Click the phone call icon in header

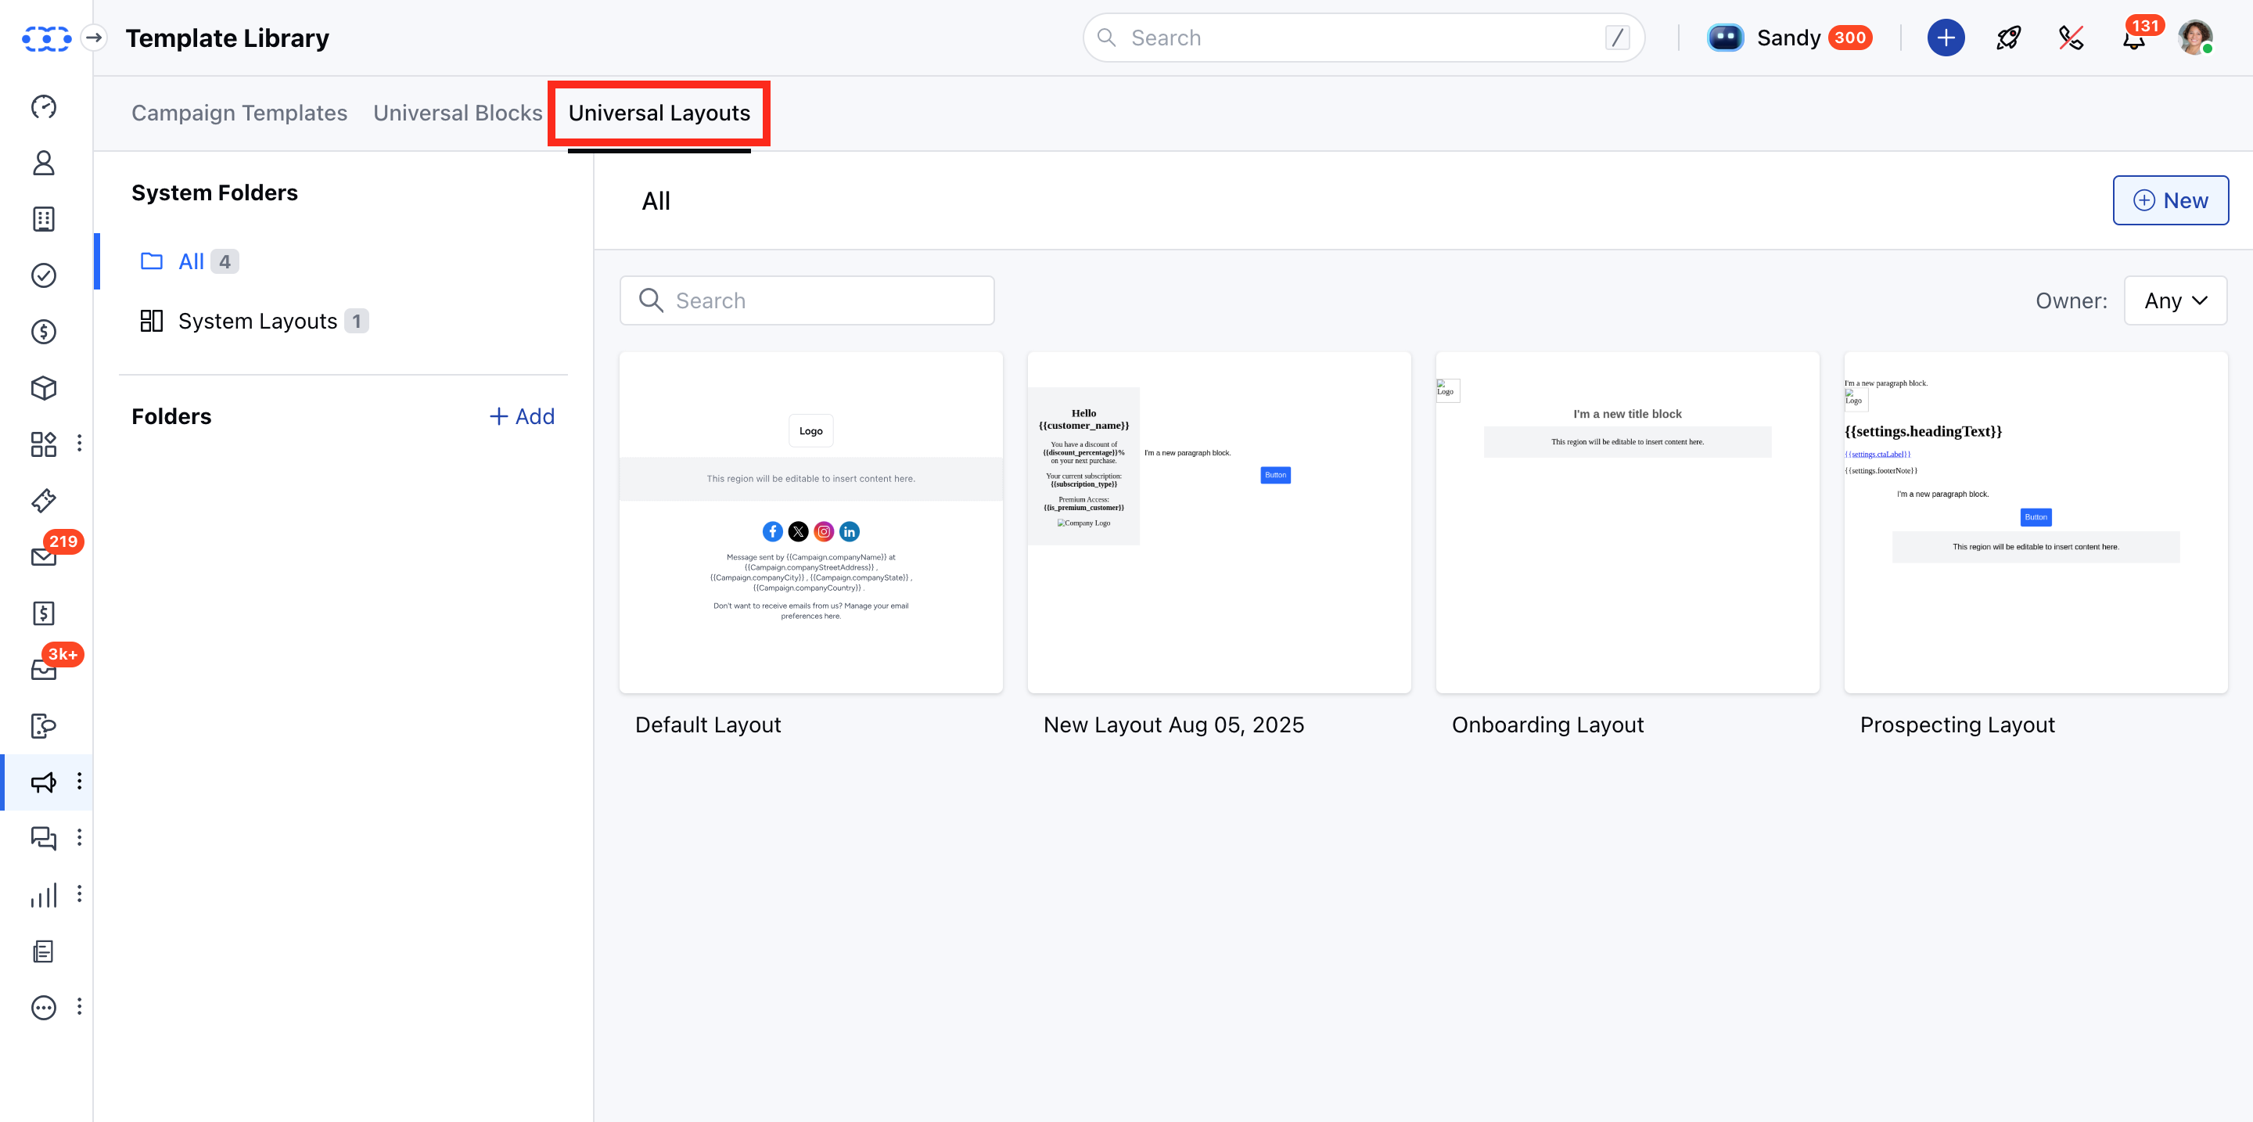(x=2070, y=38)
